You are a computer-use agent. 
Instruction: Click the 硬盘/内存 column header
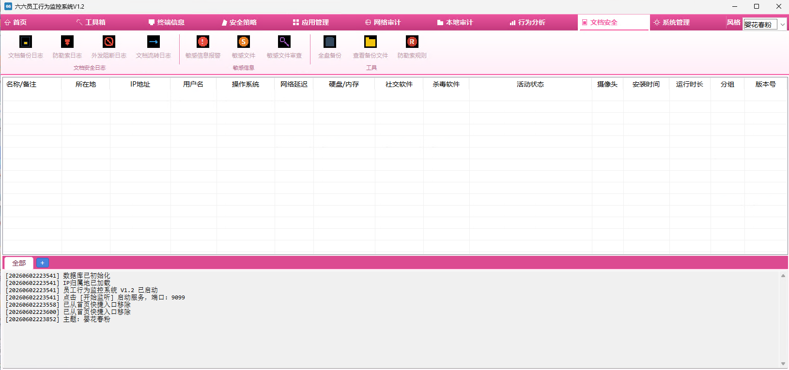pos(344,84)
